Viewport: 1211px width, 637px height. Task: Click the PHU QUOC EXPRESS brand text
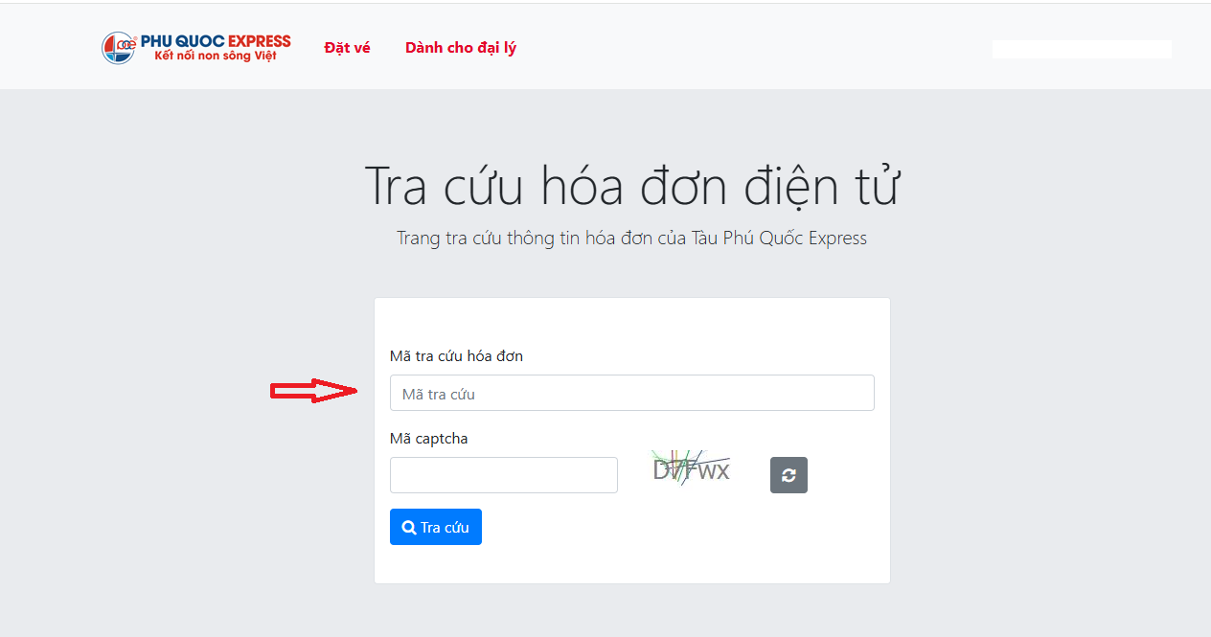point(216,41)
